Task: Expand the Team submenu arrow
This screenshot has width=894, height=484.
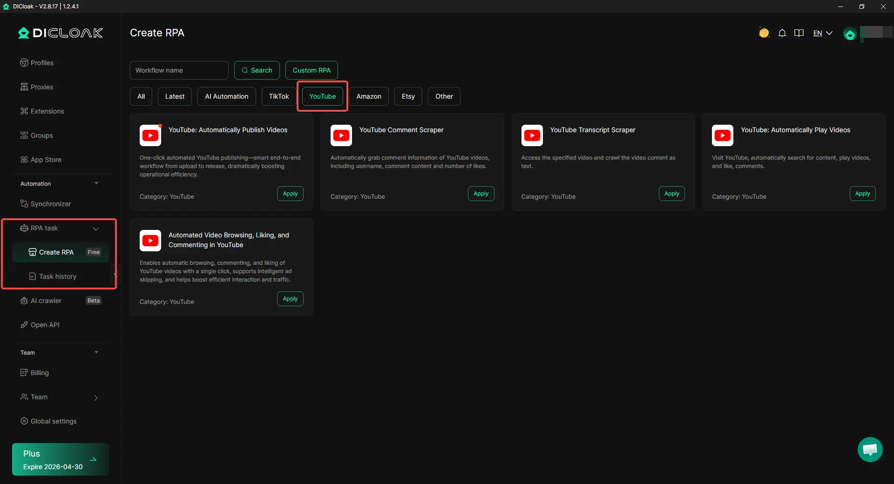Action: tap(96, 397)
